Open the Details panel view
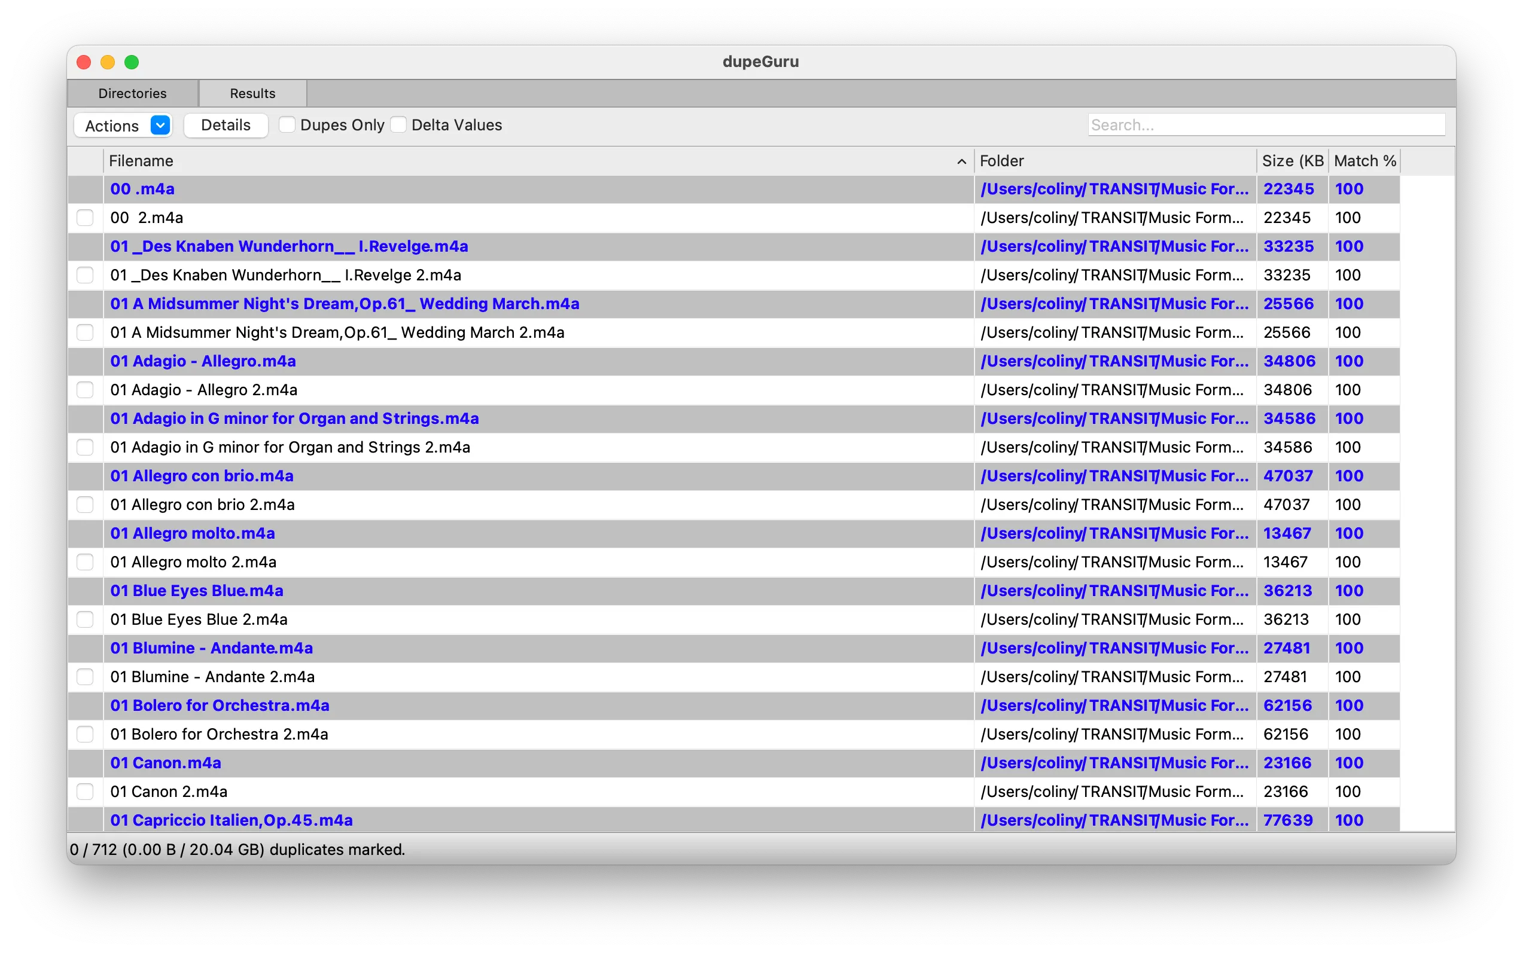This screenshot has height=953, width=1523. pyautogui.click(x=225, y=124)
